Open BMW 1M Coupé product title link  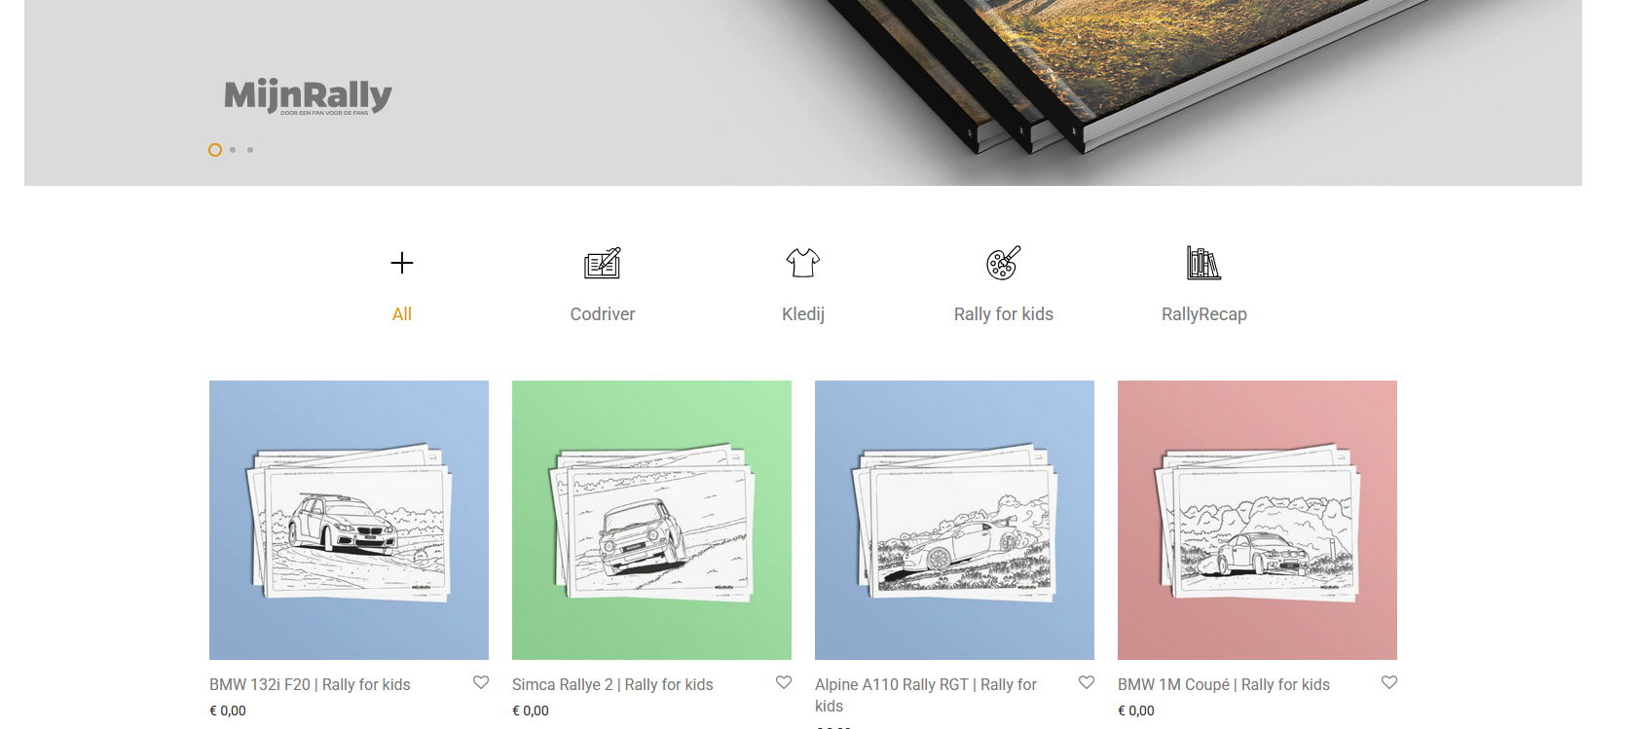(1224, 685)
